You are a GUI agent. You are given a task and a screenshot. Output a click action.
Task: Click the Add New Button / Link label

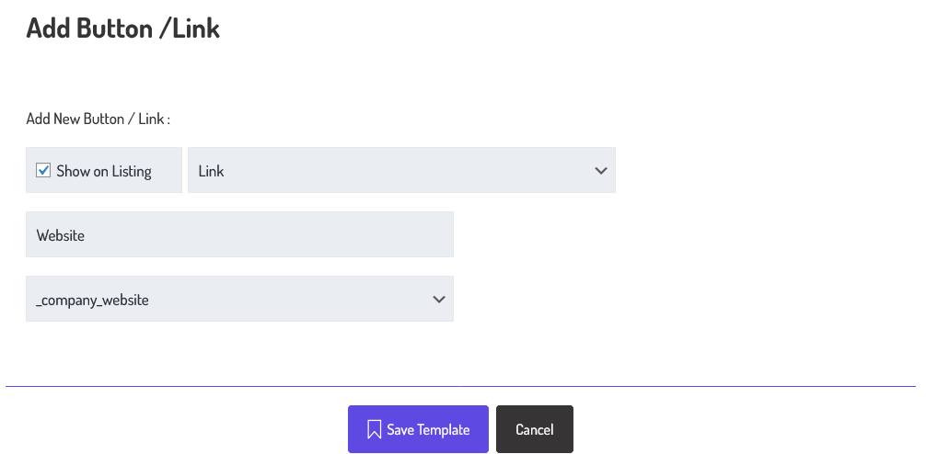(98, 119)
